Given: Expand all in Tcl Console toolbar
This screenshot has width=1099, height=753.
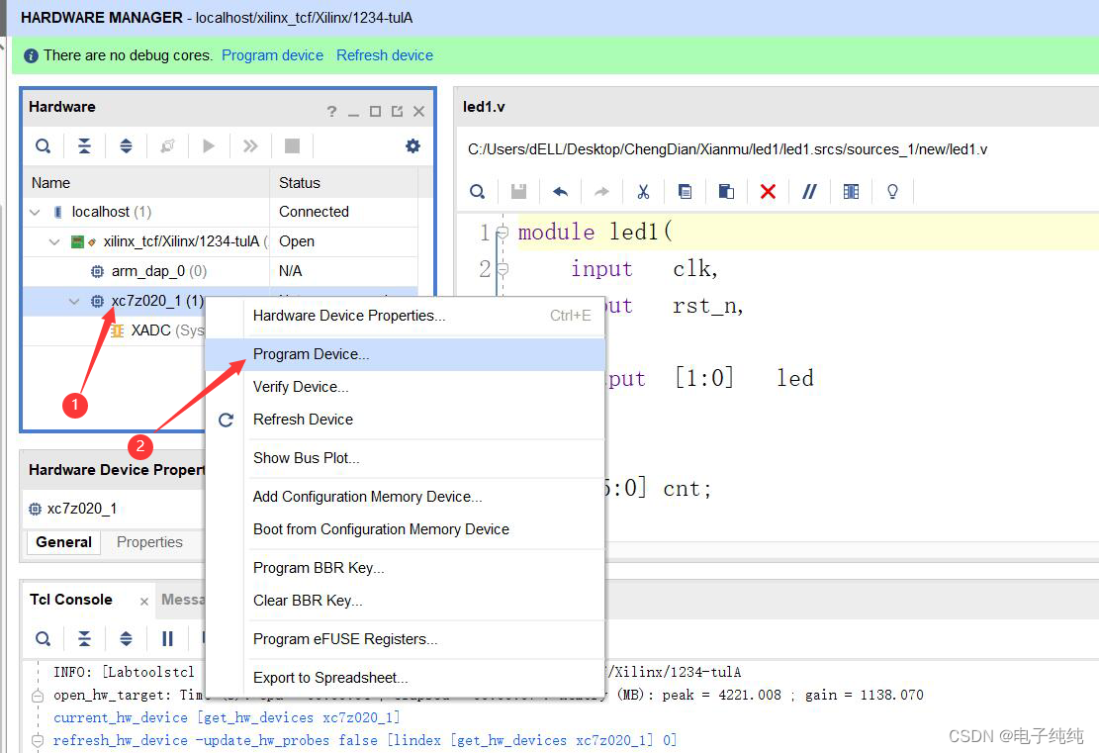Looking at the screenshot, I should pyautogui.click(x=127, y=638).
